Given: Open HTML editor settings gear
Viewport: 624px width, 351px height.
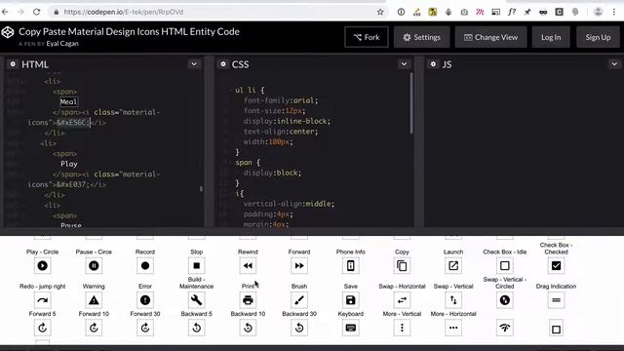Looking at the screenshot, I should point(13,64).
